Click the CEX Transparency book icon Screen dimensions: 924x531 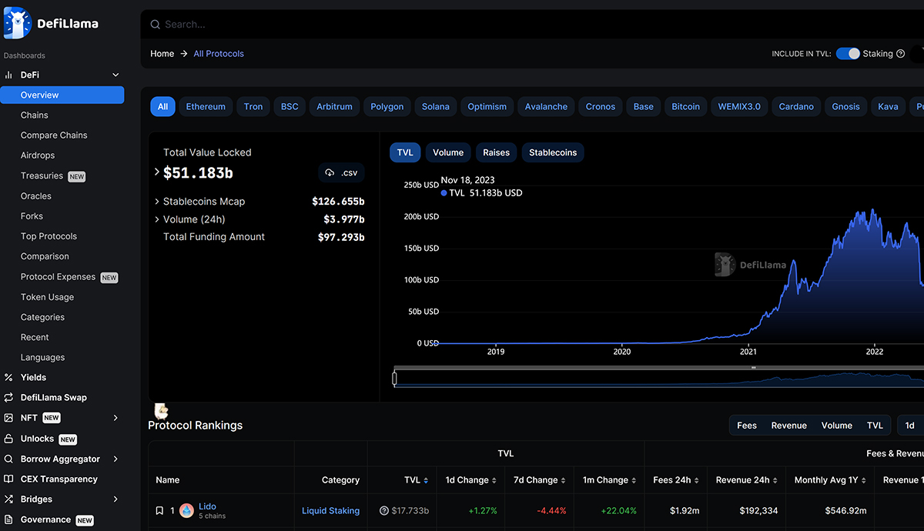point(8,479)
